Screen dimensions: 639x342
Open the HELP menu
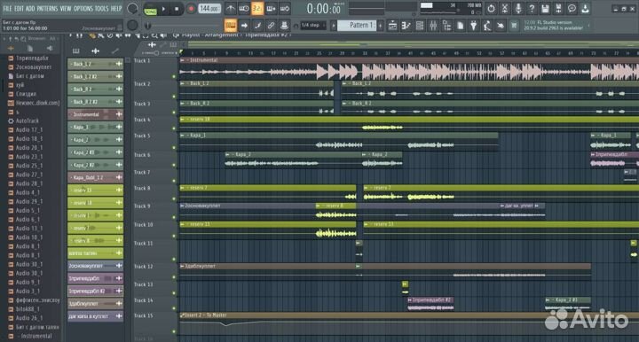point(116,8)
